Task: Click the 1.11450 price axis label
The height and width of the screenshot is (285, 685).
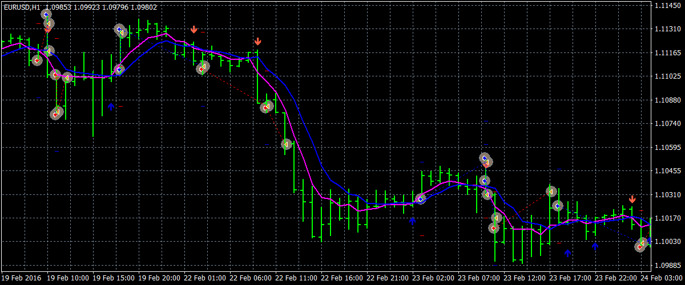Action: pos(668,5)
